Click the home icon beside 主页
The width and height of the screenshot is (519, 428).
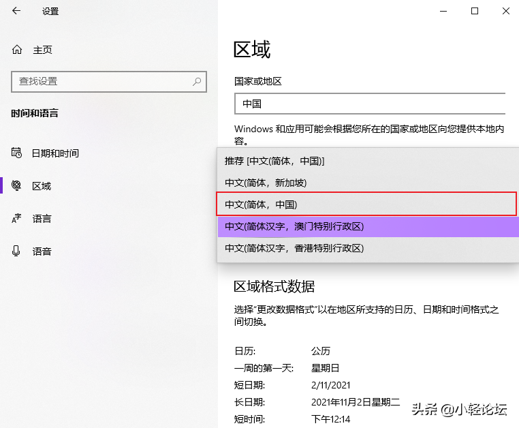pos(17,50)
